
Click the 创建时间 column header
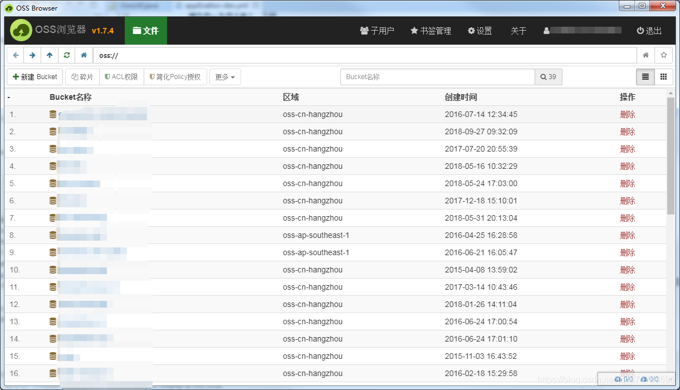coord(461,97)
